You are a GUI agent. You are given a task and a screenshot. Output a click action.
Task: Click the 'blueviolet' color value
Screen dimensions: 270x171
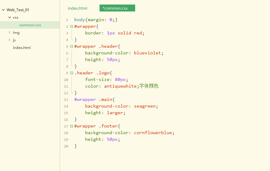point(147,53)
